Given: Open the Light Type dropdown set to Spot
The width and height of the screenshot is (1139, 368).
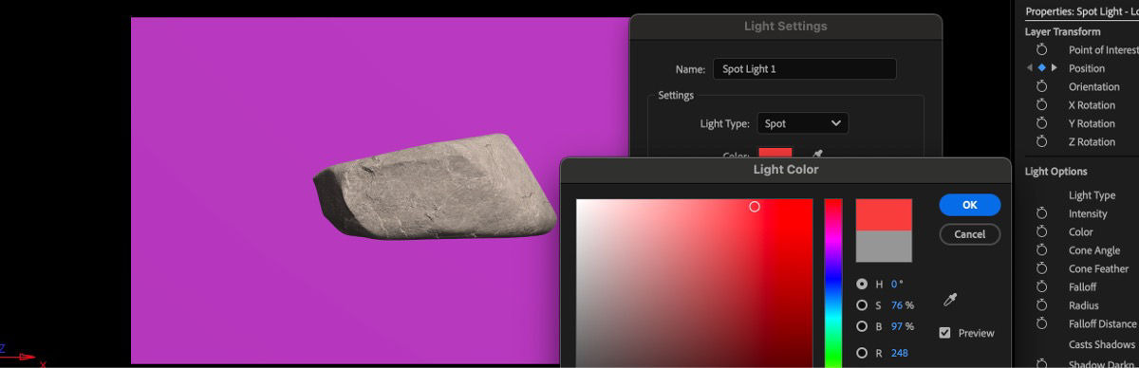Looking at the screenshot, I should 802,123.
